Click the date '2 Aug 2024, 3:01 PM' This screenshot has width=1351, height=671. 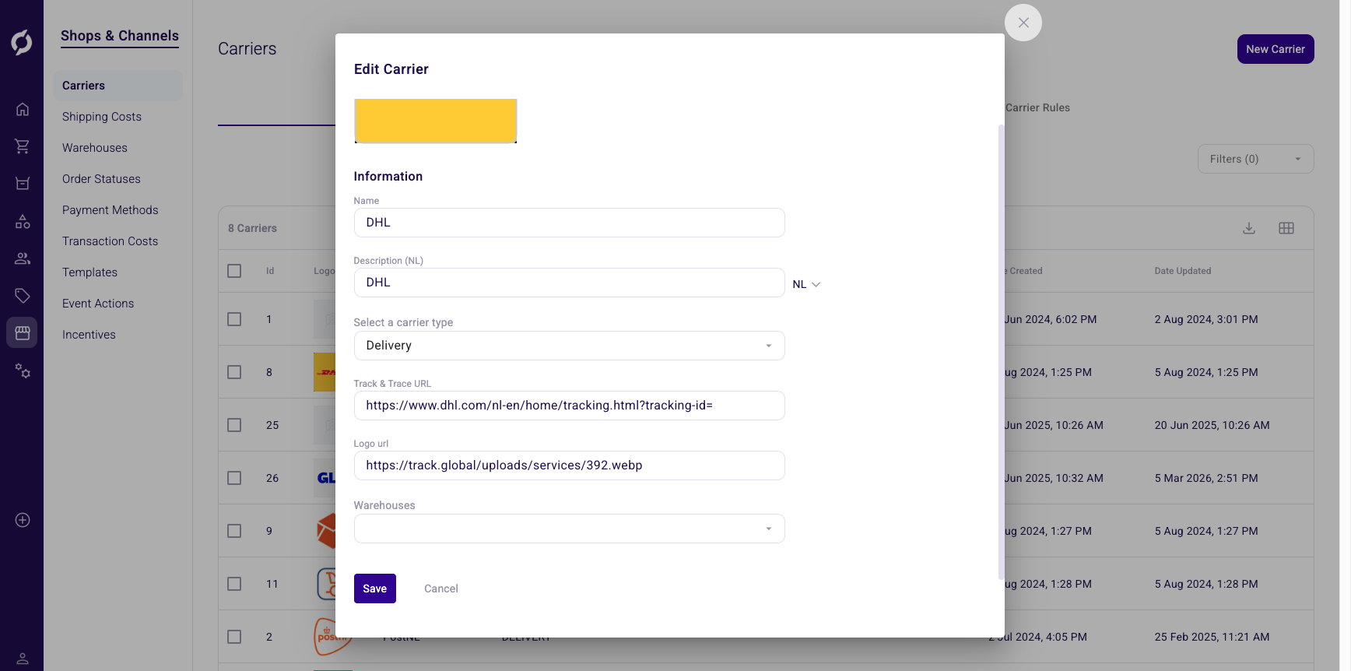tap(1206, 319)
